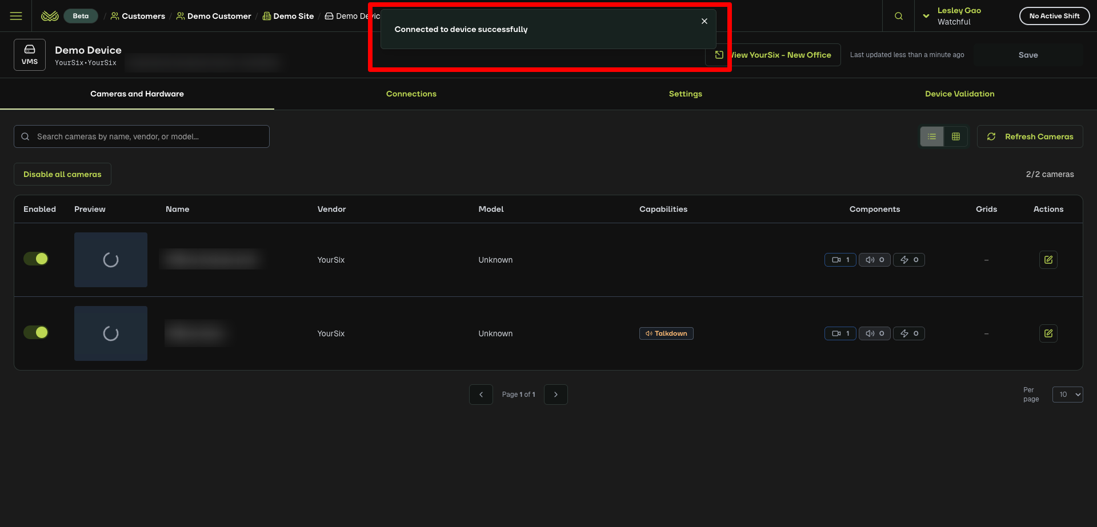Focus the camera search field
This screenshot has width=1097, height=527.
pos(149,136)
